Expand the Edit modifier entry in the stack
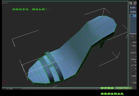 click(132, 16)
